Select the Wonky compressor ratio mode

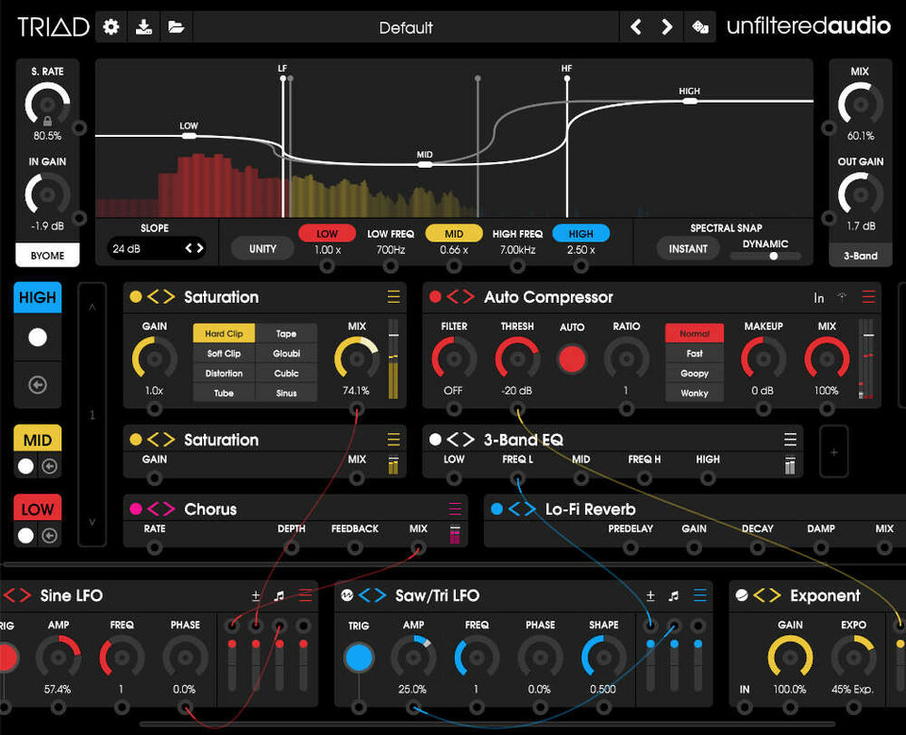pos(694,393)
